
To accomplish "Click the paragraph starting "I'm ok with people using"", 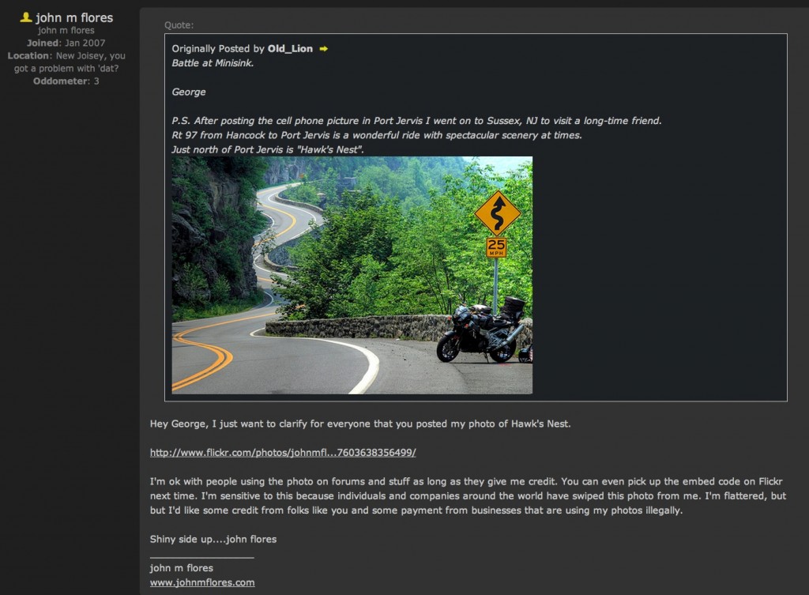I will pos(468,496).
